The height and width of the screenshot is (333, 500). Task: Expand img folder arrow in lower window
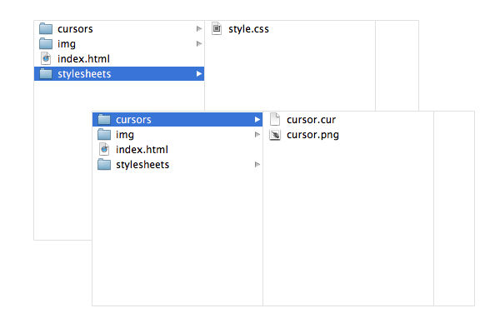257,135
